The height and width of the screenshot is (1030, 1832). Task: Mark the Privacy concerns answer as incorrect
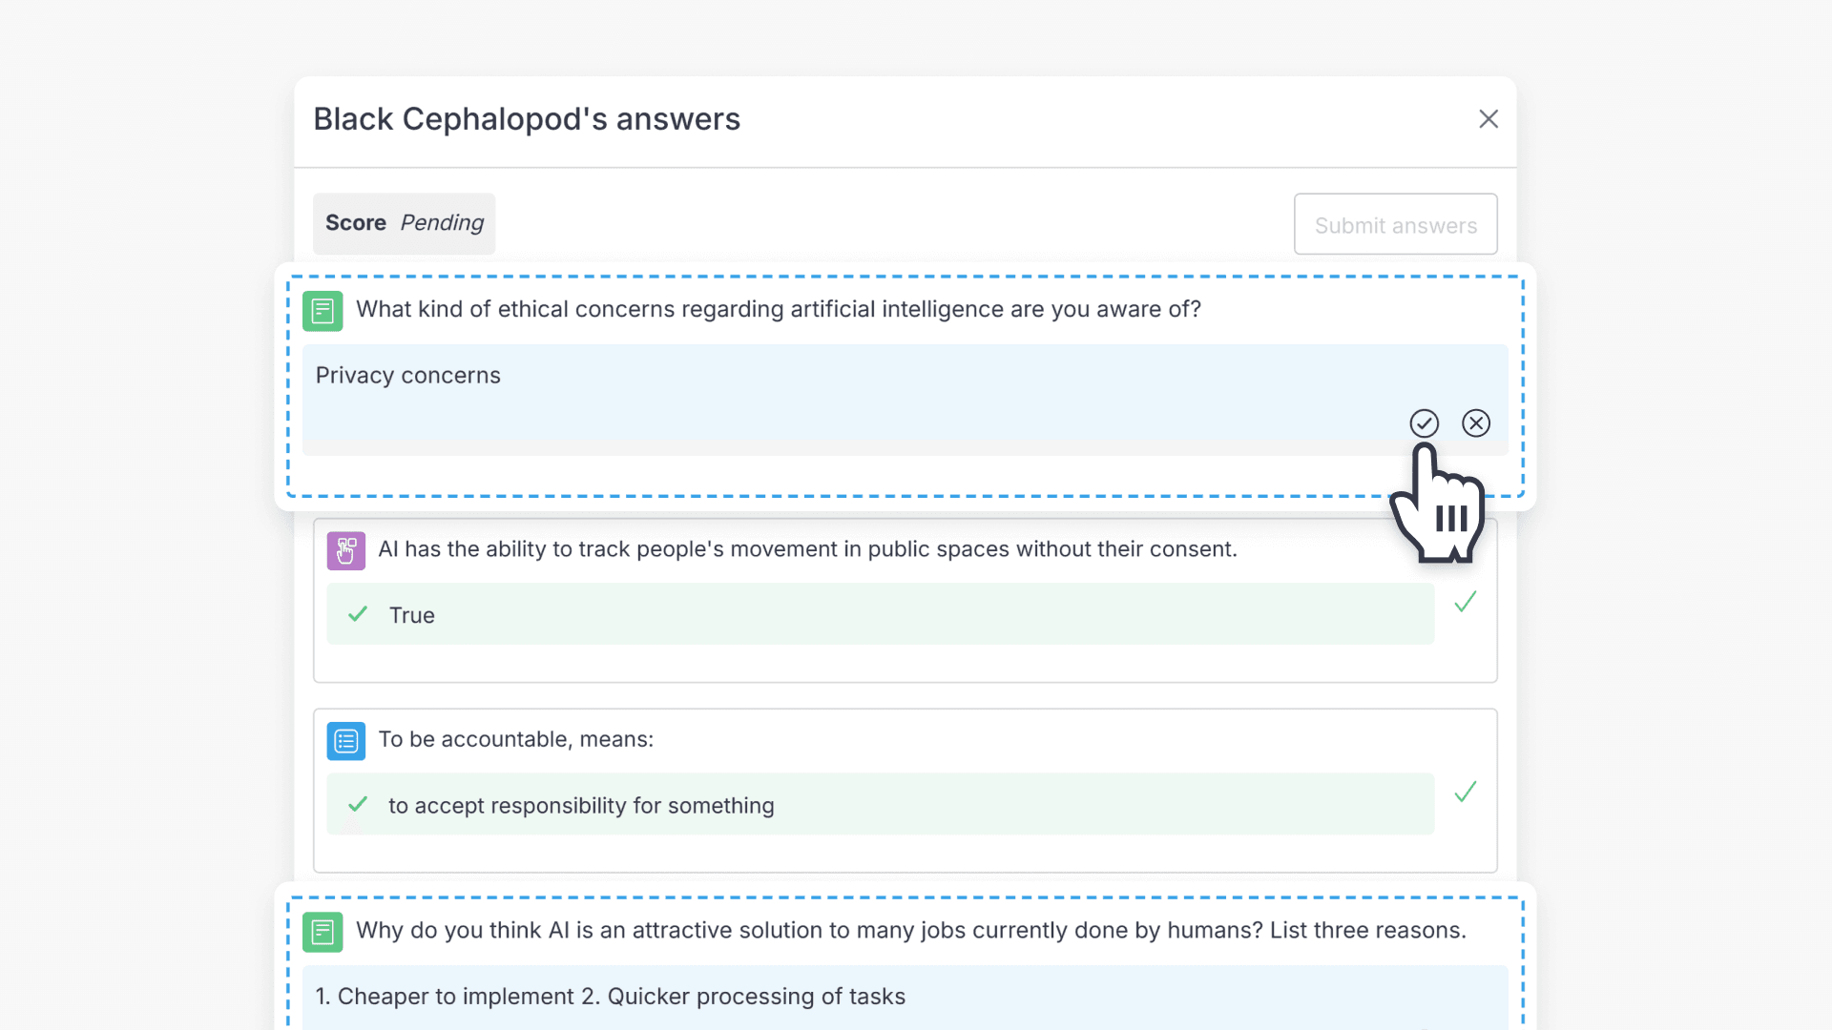click(x=1476, y=423)
